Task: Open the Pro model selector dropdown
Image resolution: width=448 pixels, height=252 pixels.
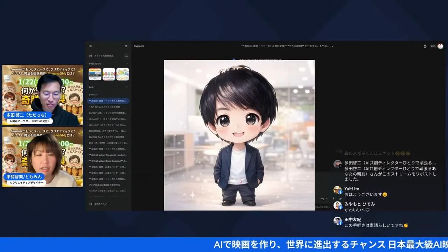Action: click(324, 199)
